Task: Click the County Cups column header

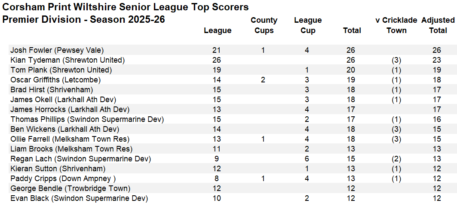Action: [264, 25]
